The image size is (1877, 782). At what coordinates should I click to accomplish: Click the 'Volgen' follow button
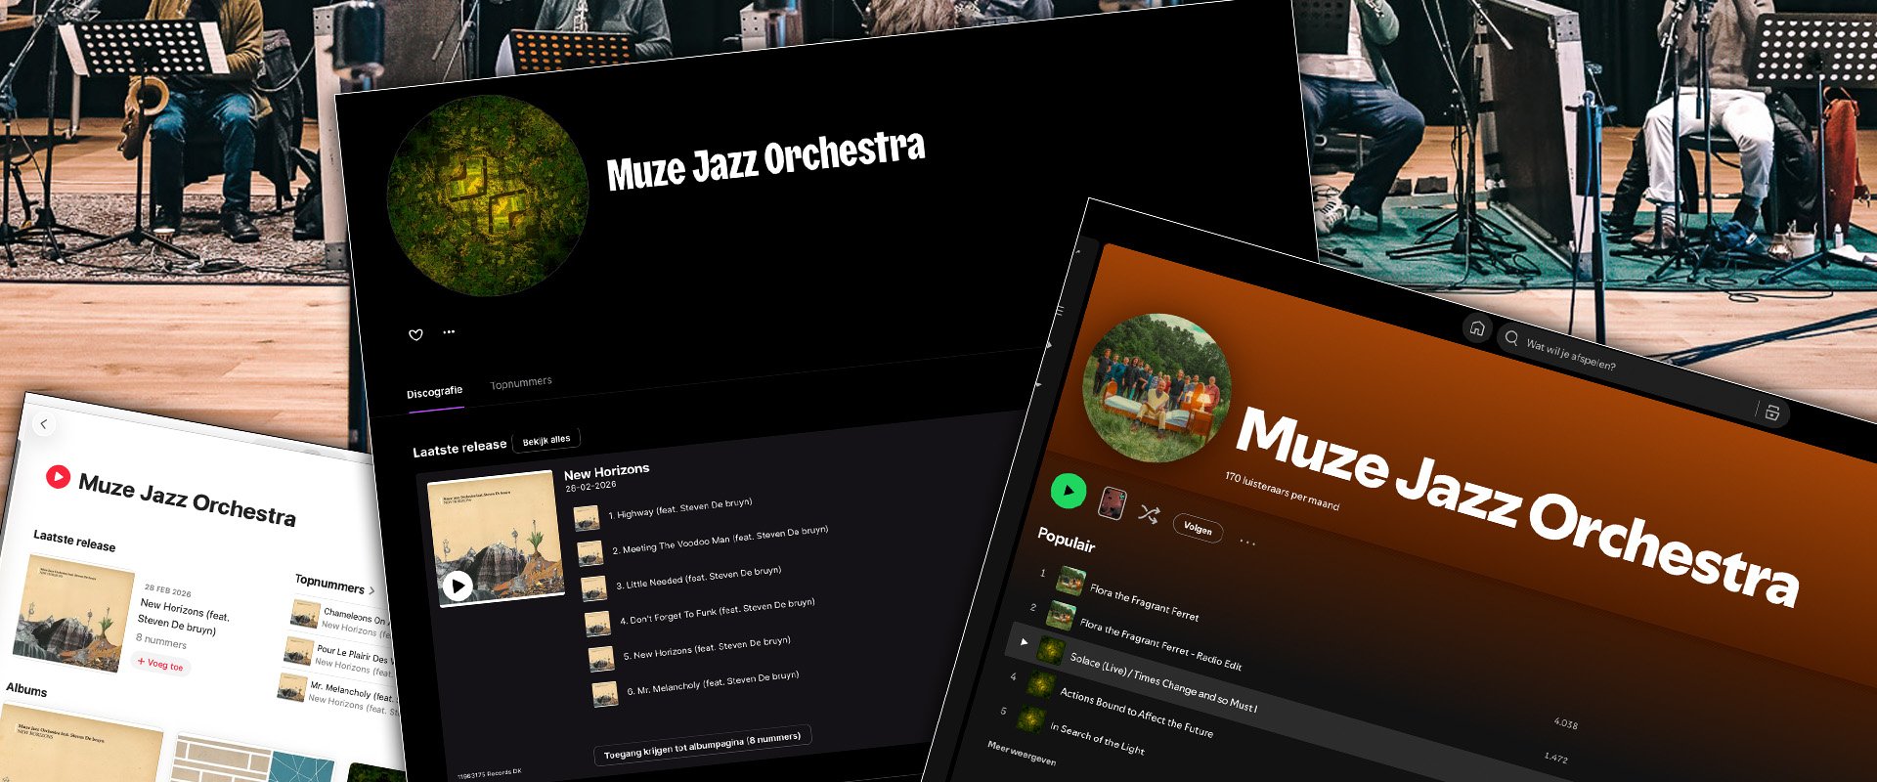(x=1198, y=528)
